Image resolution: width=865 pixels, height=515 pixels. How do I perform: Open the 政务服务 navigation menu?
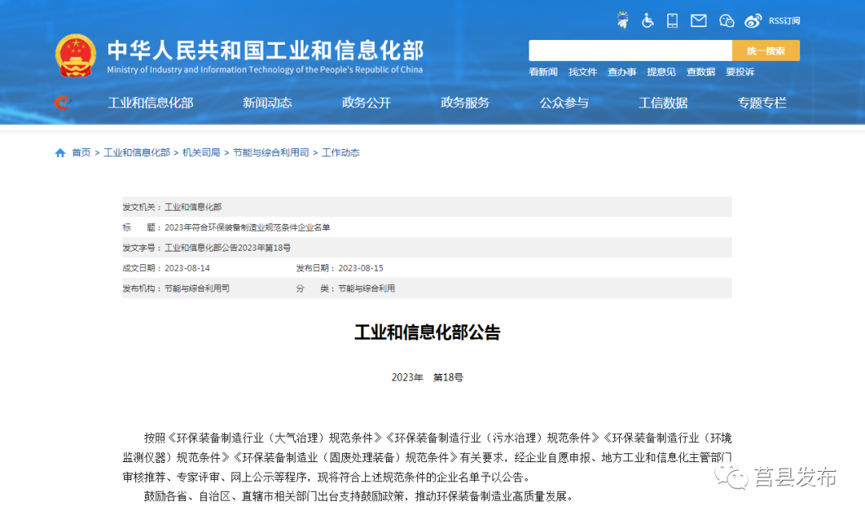tap(465, 103)
